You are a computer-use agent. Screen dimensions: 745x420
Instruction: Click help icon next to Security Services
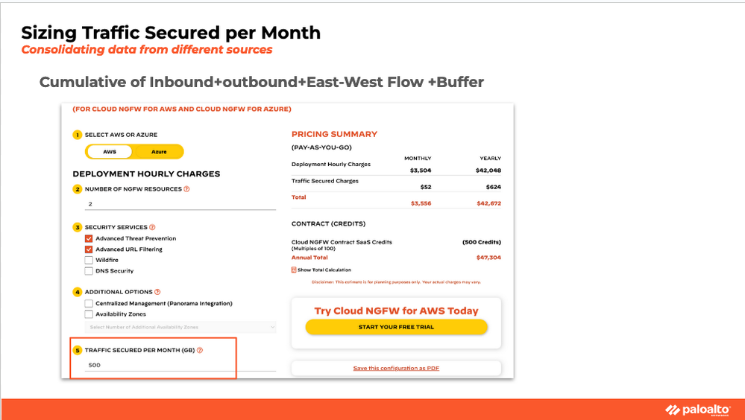[152, 227]
